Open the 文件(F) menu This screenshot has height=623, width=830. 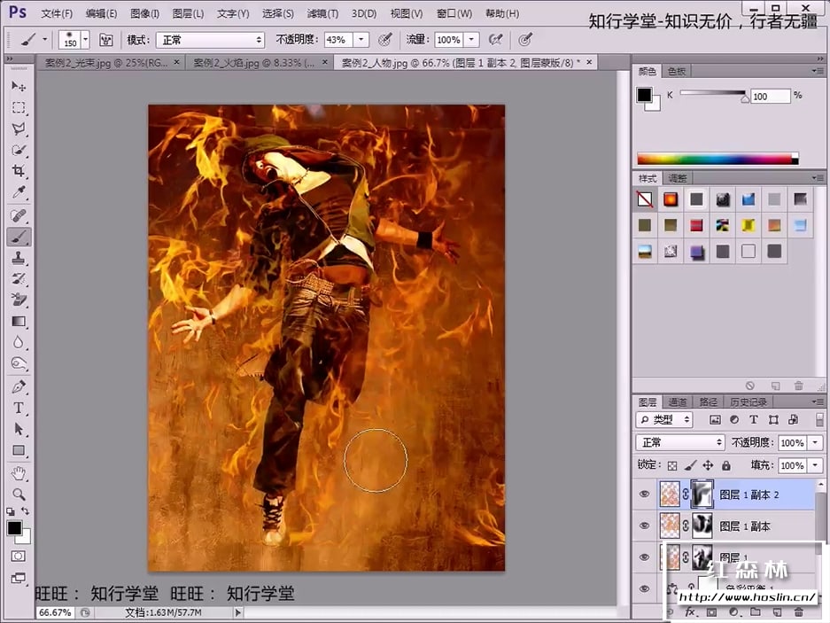coord(56,13)
